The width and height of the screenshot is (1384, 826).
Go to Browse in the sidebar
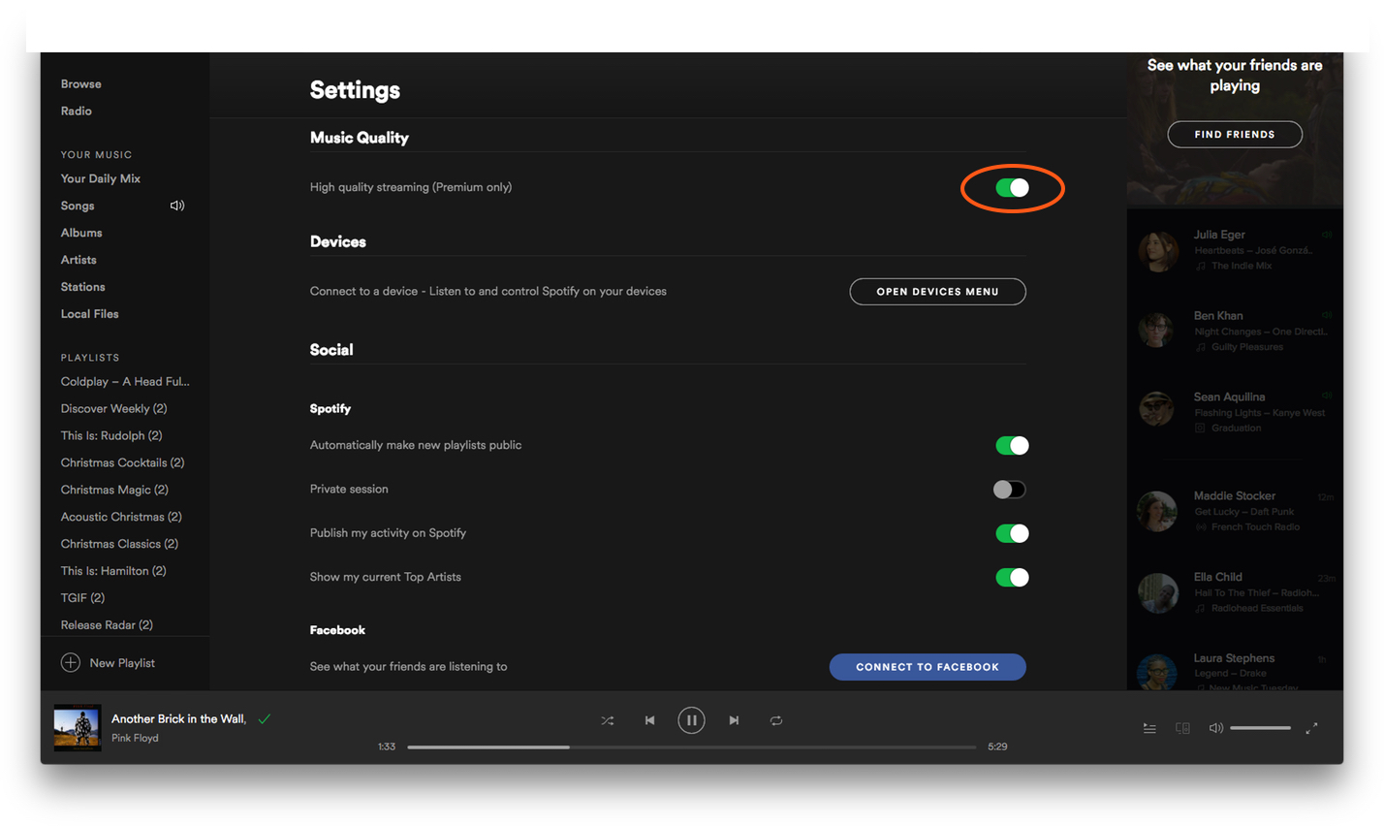click(81, 84)
